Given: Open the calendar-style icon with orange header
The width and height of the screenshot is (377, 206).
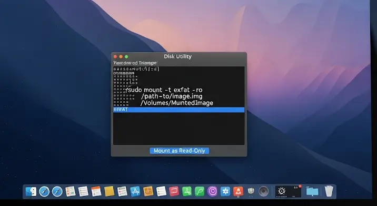Looking at the screenshot, I should tap(96, 192).
